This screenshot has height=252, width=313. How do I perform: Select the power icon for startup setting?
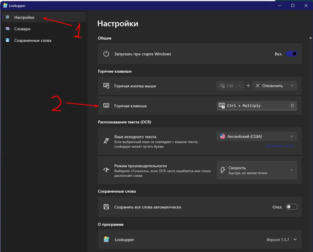tap(106, 54)
